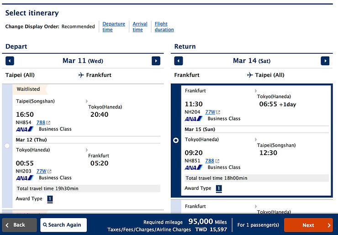Click the Search Again button
Viewport: 338px width, 235px height.
(63, 225)
